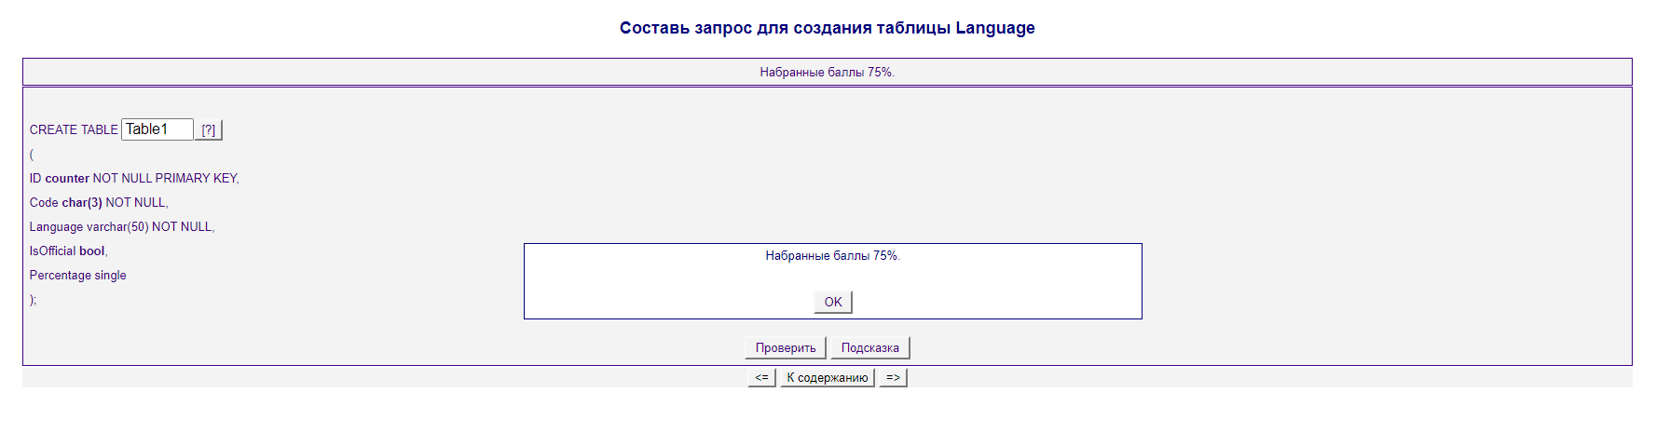Open the [?] help button beside table name
This screenshot has height=447, width=1656.
pyautogui.click(x=209, y=130)
